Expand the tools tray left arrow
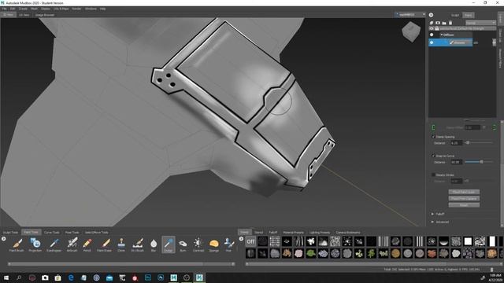504x283 pixels. coord(3,239)
